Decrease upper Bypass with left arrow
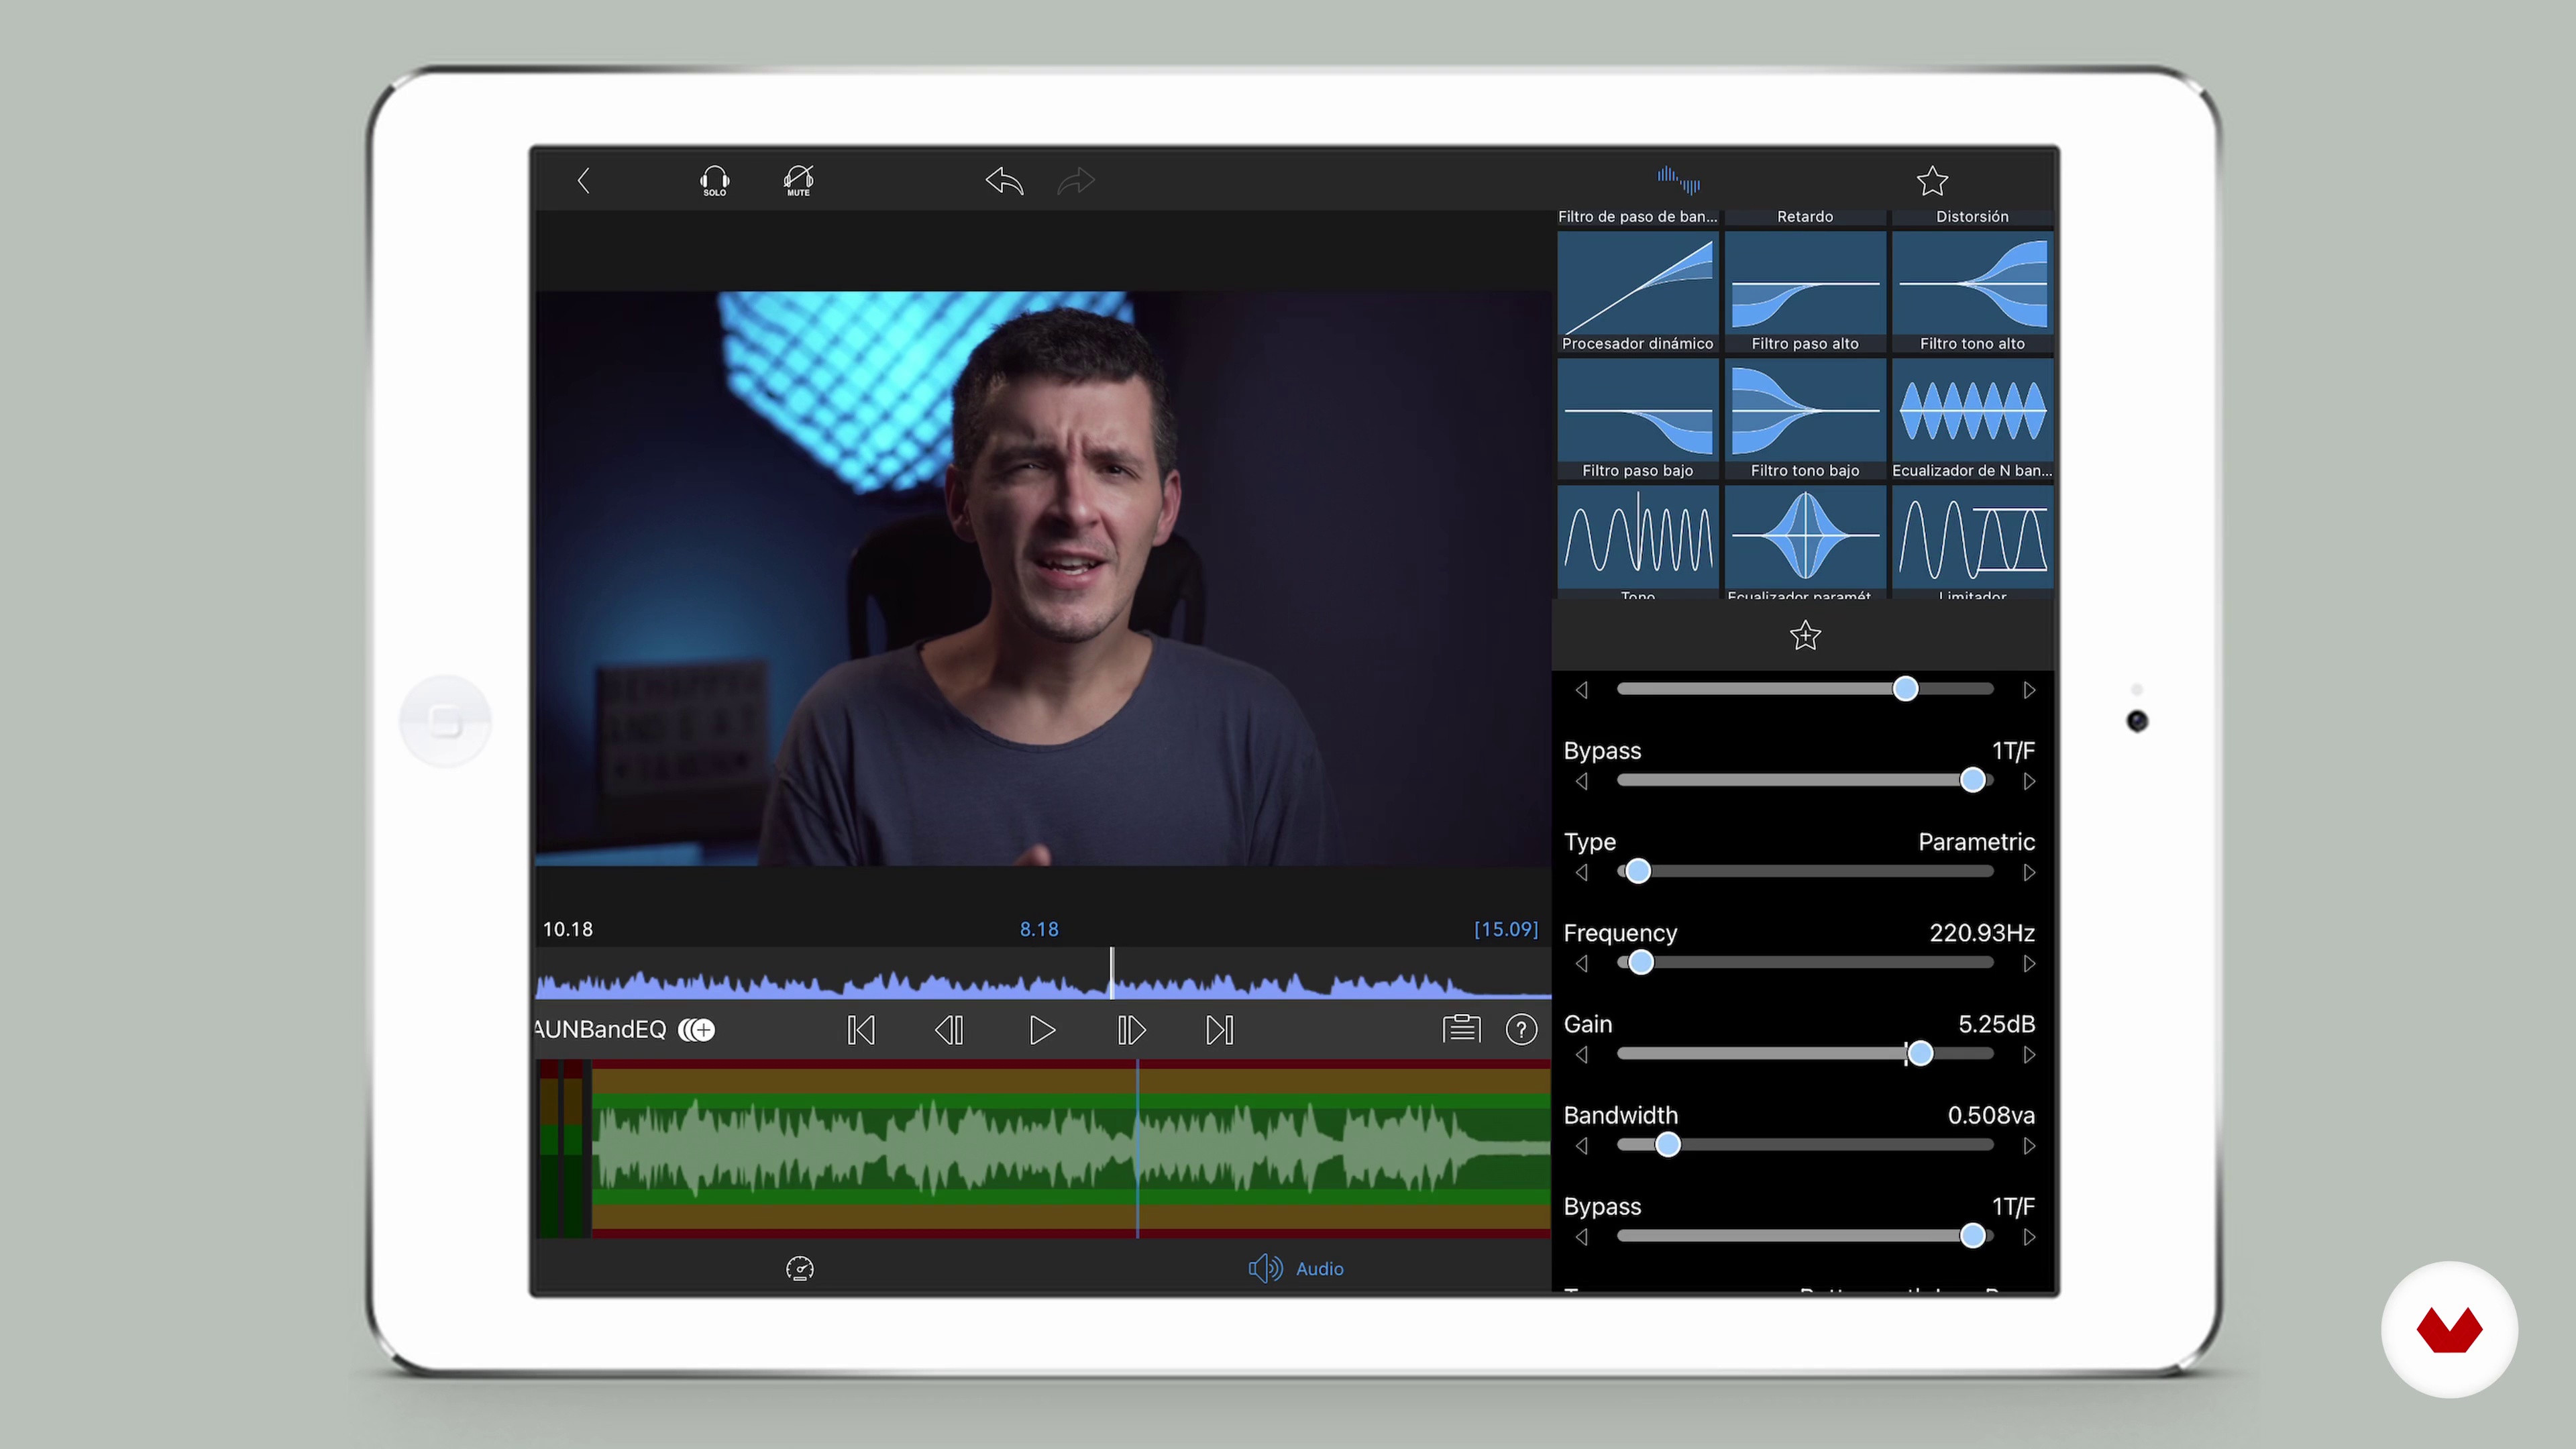The width and height of the screenshot is (2576, 1449). tap(1581, 781)
